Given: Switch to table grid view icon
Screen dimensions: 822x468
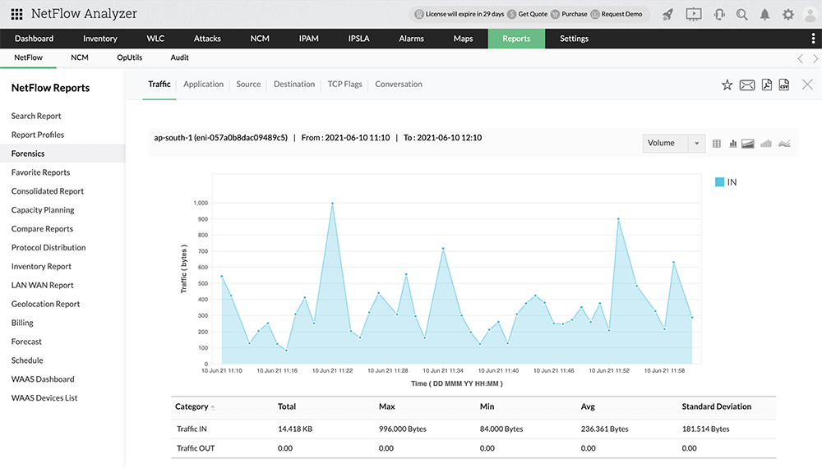Looking at the screenshot, I should [x=717, y=144].
